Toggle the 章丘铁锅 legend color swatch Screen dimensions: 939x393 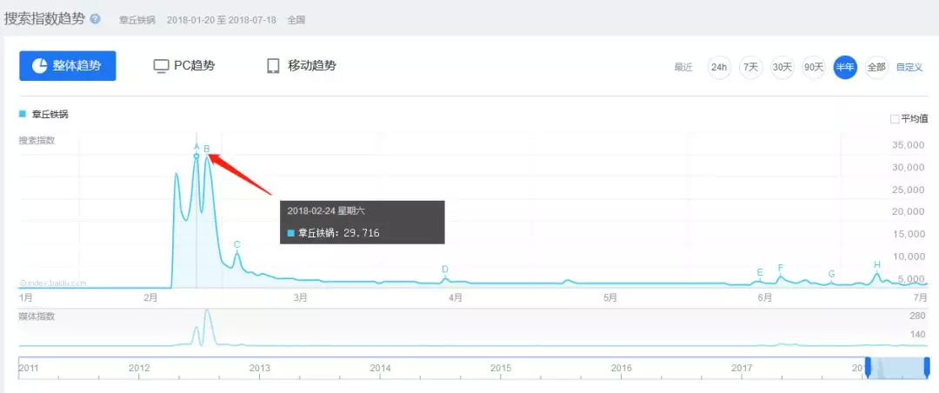pos(23,114)
